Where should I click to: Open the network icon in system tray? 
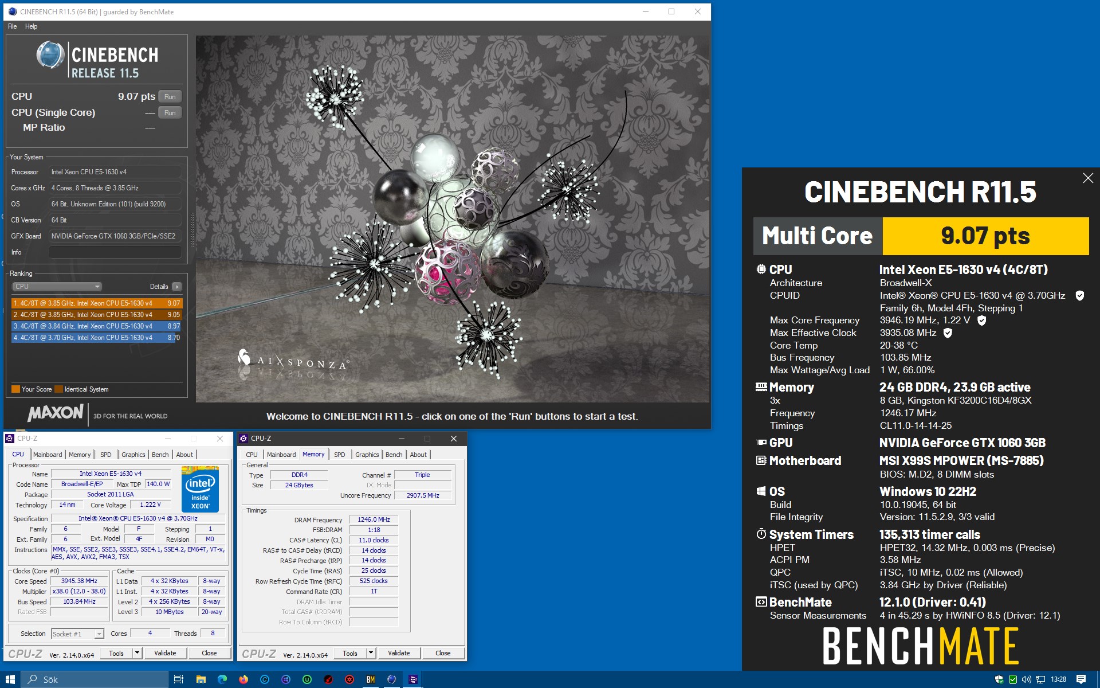pyautogui.click(x=1040, y=679)
